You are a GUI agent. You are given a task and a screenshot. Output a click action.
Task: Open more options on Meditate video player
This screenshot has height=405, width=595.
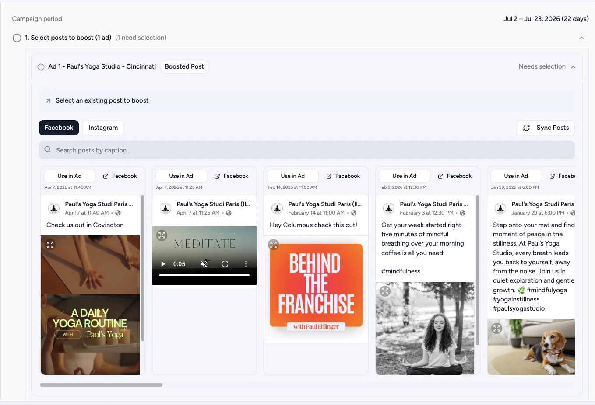point(246,264)
